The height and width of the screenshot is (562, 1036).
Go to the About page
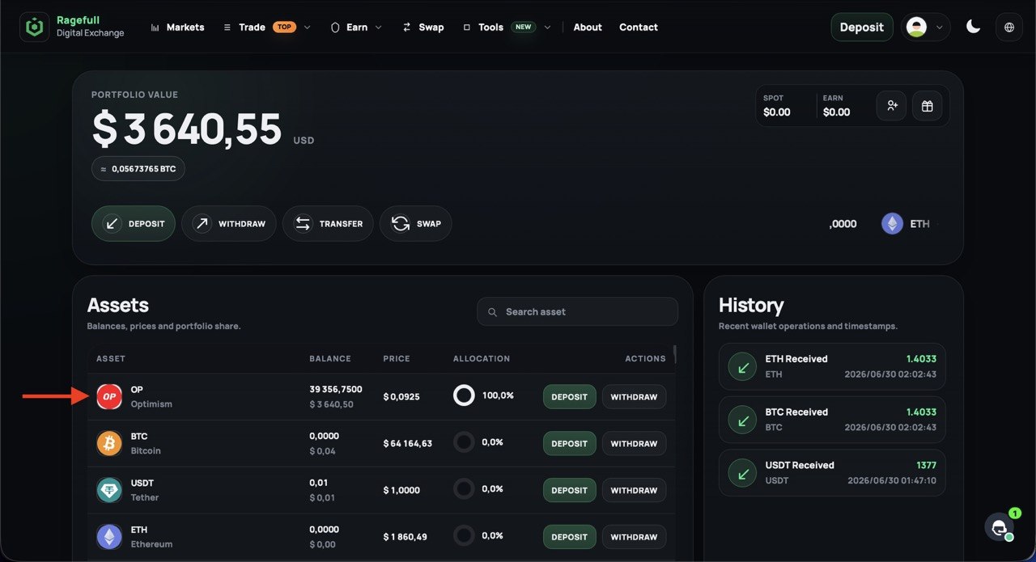click(588, 27)
